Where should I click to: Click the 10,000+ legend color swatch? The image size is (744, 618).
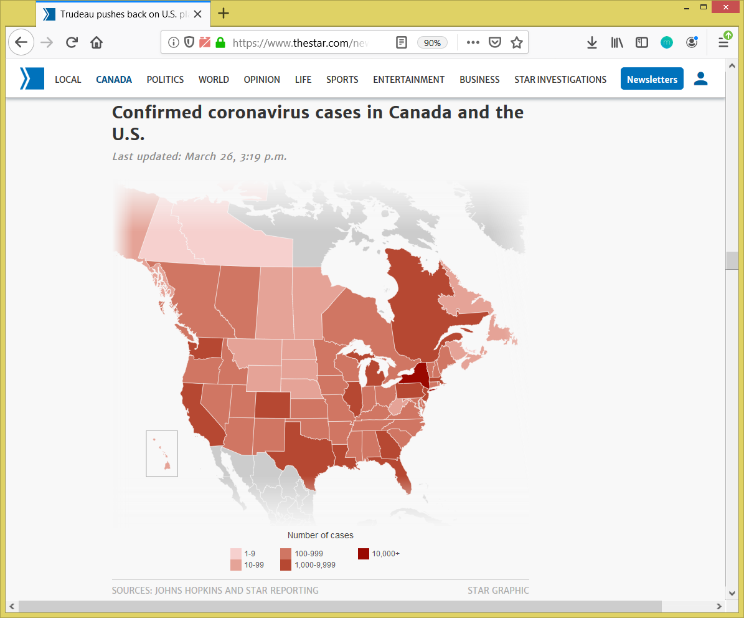364,553
